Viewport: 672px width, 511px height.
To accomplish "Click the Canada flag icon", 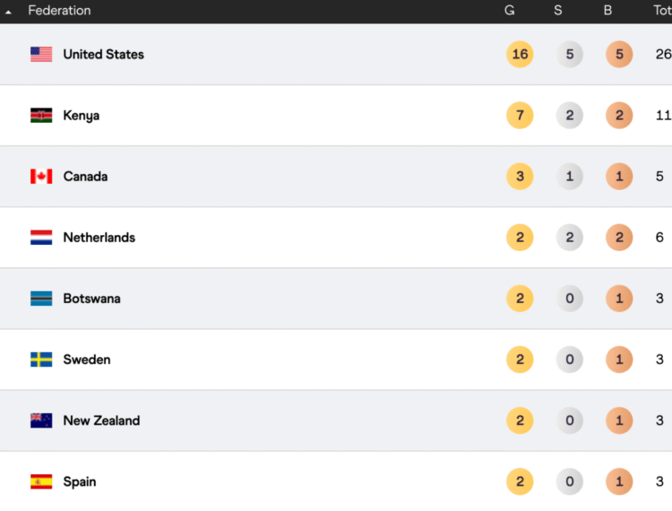I will click(41, 177).
